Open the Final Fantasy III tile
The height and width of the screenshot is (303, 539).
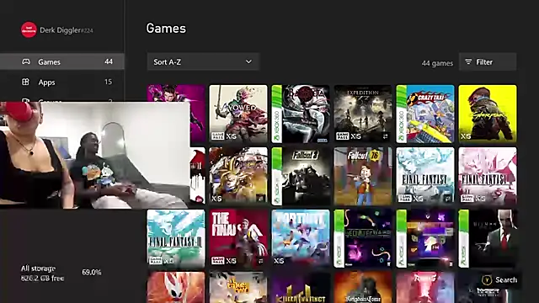[176, 238]
